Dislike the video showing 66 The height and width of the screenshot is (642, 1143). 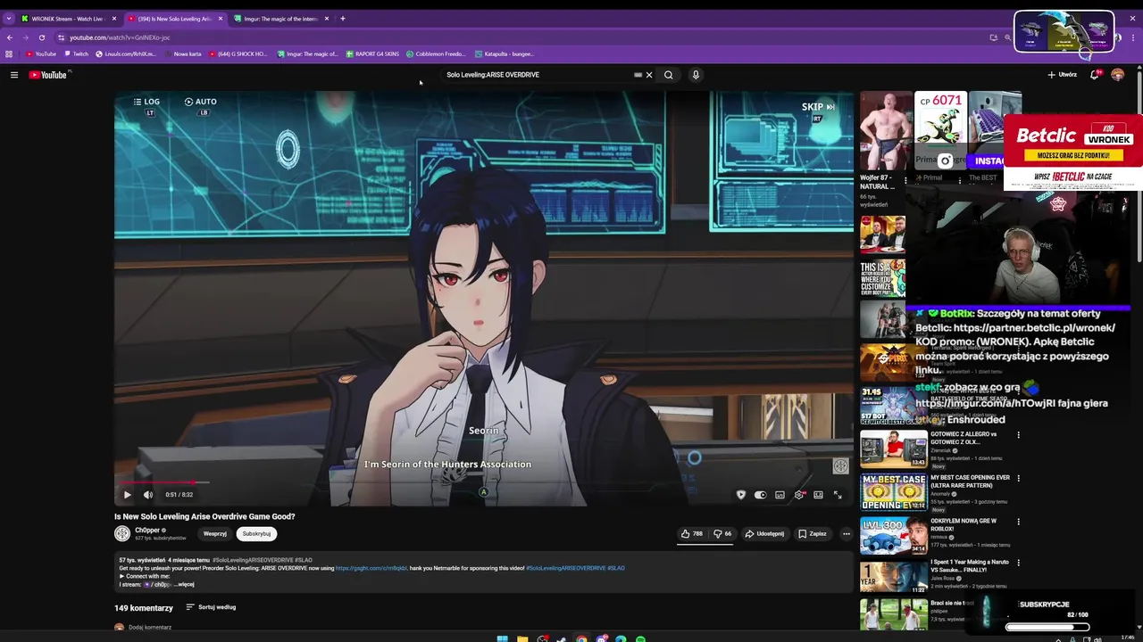coord(722,533)
